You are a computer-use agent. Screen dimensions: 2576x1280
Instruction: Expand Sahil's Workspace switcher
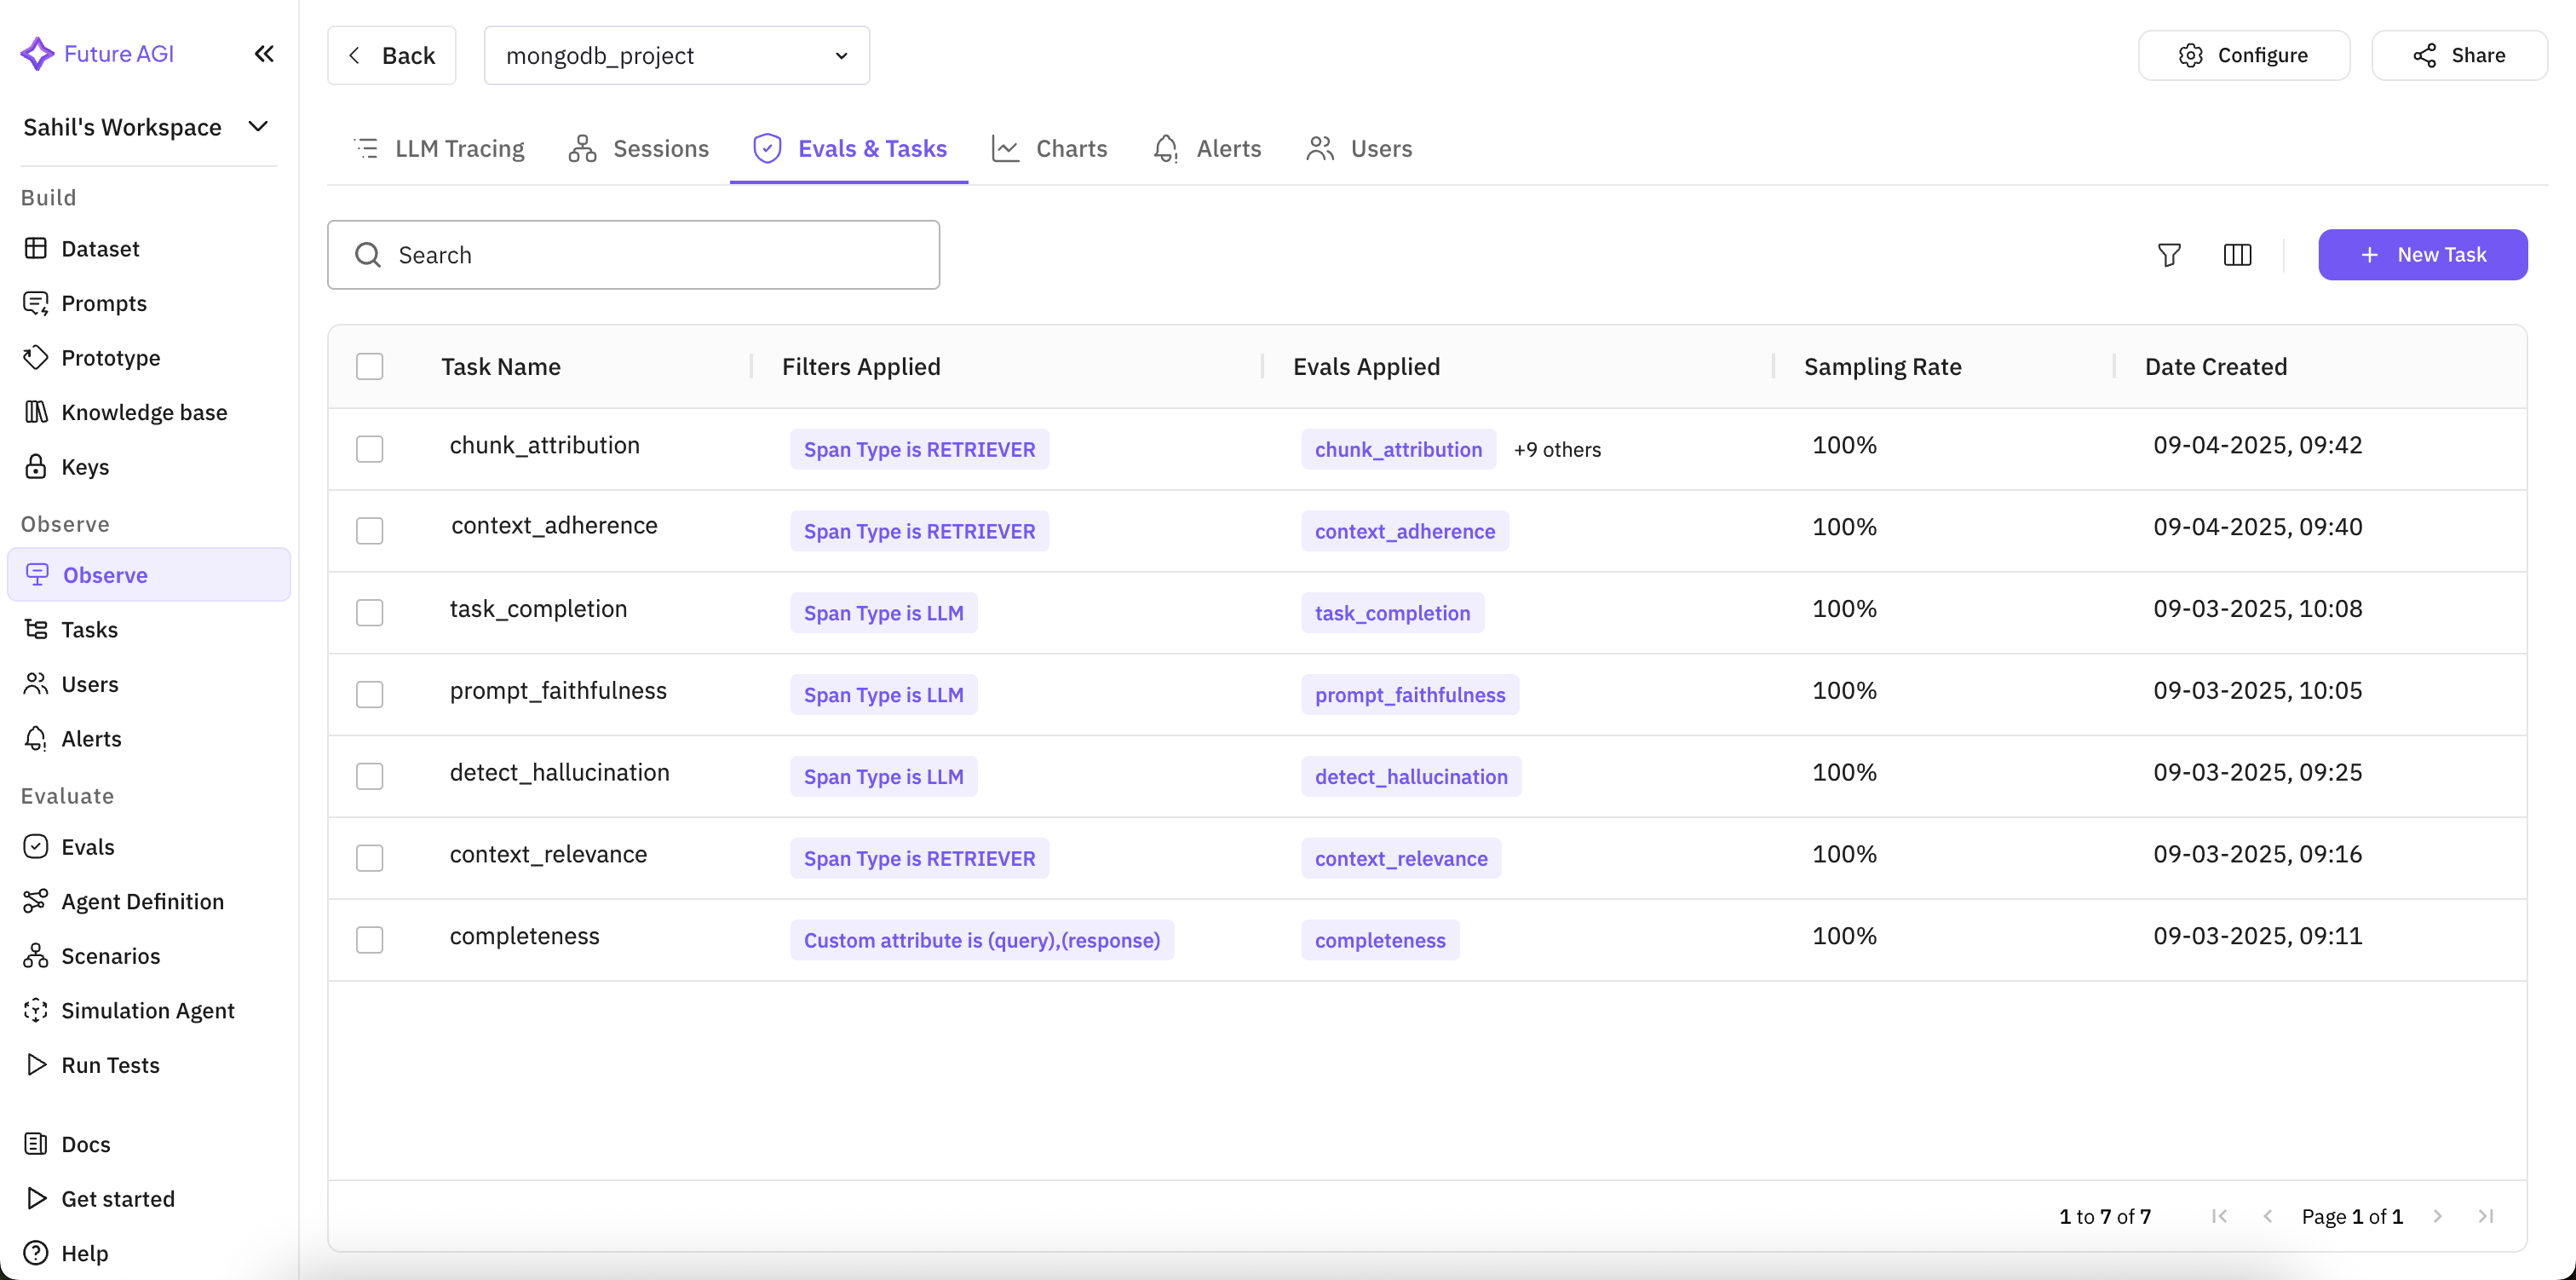click(x=146, y=127)
